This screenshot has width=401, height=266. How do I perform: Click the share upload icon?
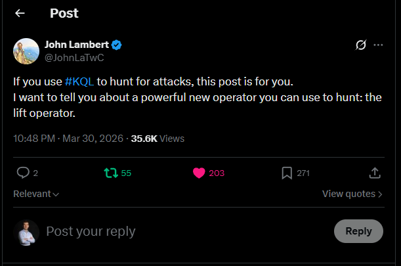[x=375, y=173]
